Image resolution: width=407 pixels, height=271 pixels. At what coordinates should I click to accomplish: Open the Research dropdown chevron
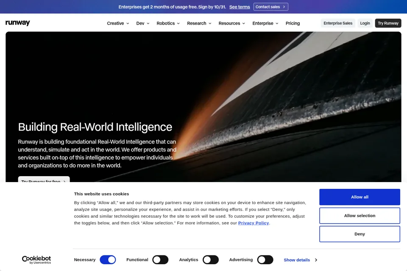click(x=210, y=23)
